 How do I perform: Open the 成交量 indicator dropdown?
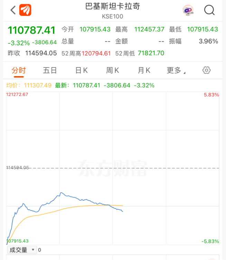pyautogui.click(x=22, y=250)
